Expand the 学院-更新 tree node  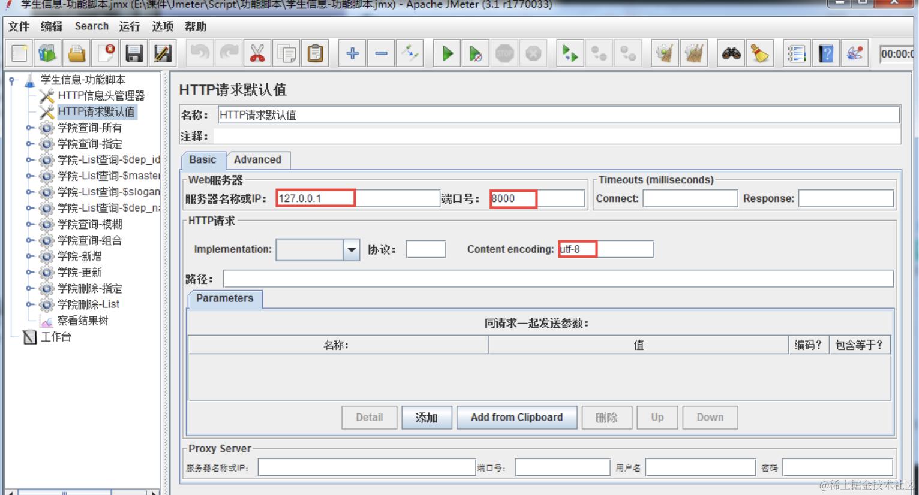29,272
